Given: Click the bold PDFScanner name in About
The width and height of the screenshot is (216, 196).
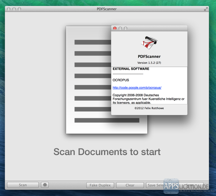Looking at the screenshot, I should point(149,57).
